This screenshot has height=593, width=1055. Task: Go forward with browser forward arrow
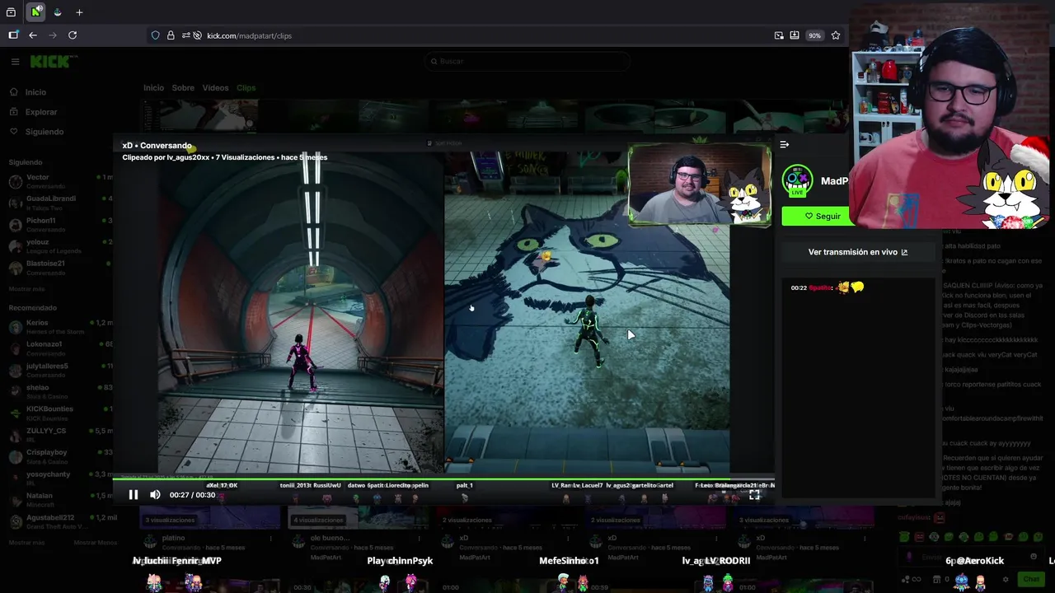click(53, 35)
